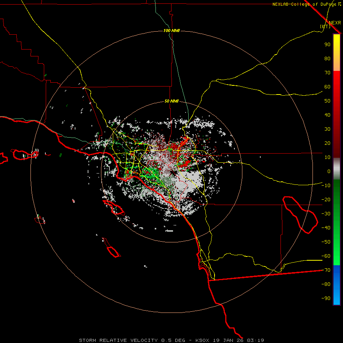This screenshot has width=343, height=343.
Task: Click the -70 value on velocity scale
Action: click(x=326, y=270)
